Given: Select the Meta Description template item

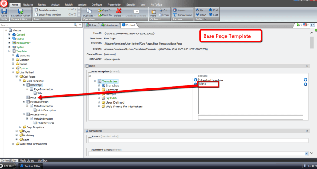Looking at the screenshot, I should (x=39, y=102).
